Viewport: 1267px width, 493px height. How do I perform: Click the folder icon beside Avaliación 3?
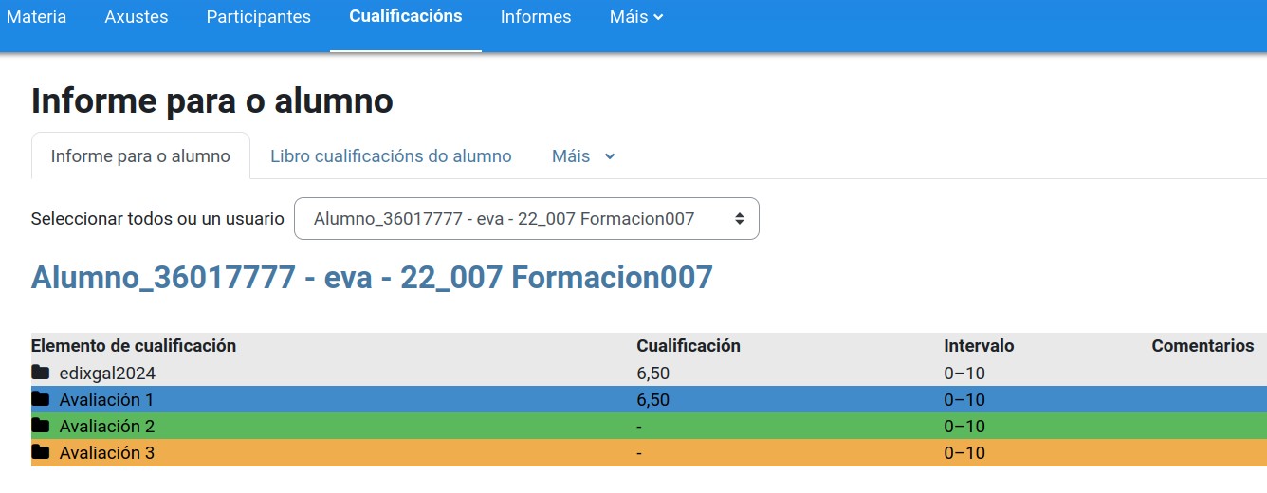(x=40, y=452)
